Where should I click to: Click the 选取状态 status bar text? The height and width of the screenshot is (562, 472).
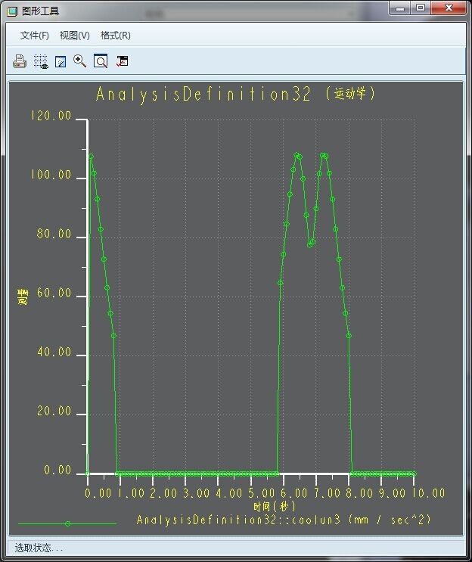tap(39, 548)
